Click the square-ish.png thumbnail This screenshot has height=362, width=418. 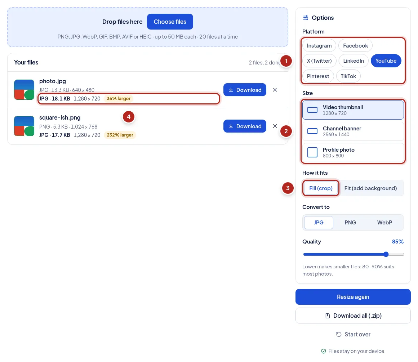point(24,126)
